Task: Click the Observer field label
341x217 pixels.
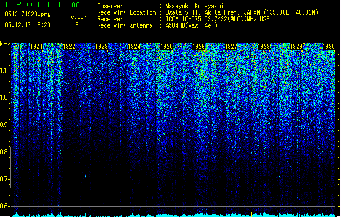Action: (110, 6)
